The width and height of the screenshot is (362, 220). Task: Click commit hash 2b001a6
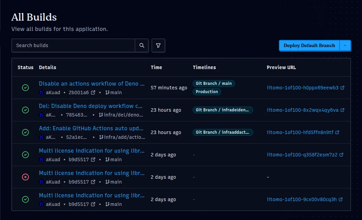[79, 92]
